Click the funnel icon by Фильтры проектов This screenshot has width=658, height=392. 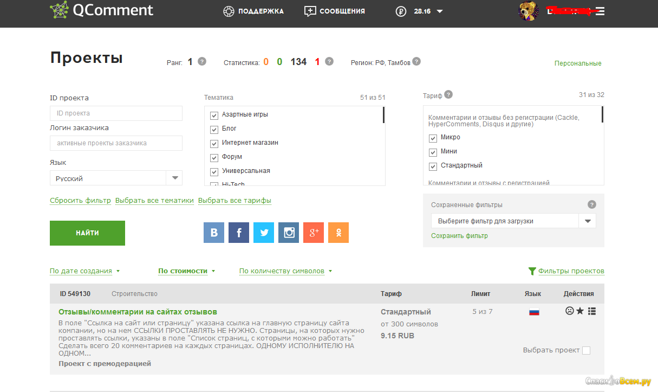point(532,271)
